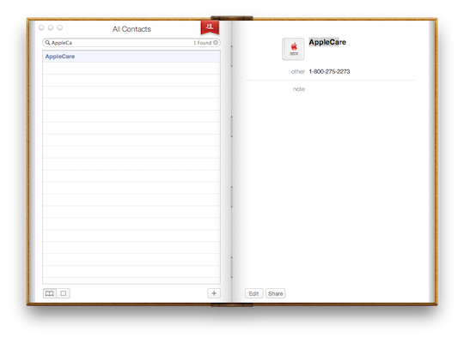
Task: Open the 'other' phone label menu
Action: (297, 71)
